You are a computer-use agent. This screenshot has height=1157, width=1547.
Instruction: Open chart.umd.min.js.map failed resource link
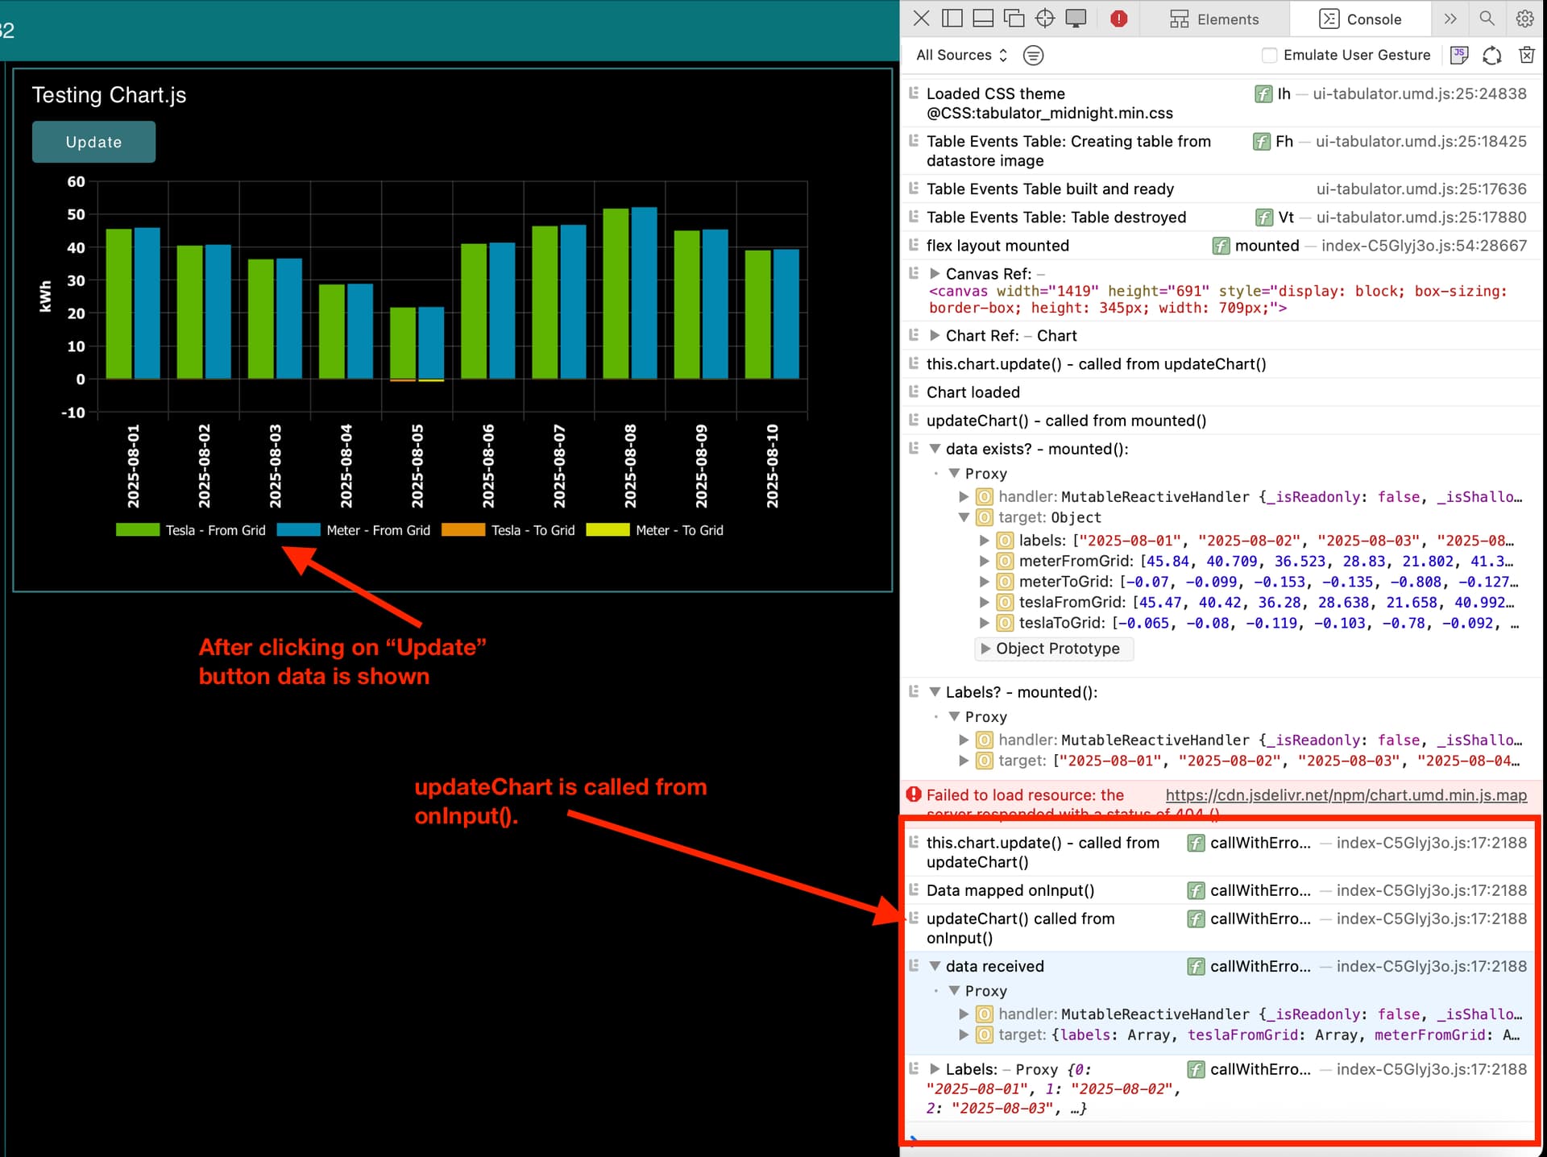click(1346, 795)
